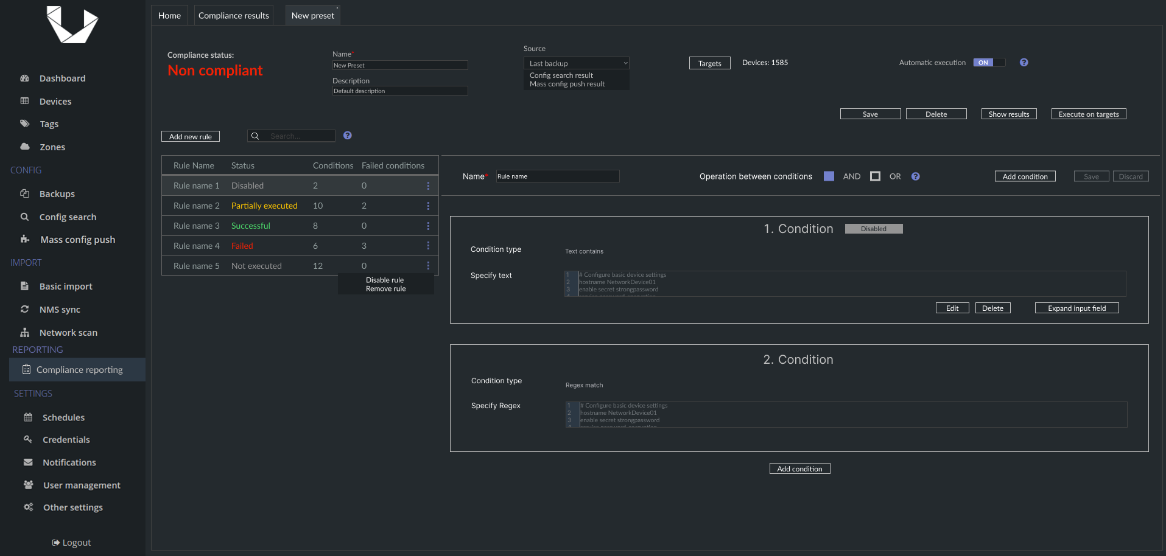Select the 'Partially executed' status cell

point(264,206)
